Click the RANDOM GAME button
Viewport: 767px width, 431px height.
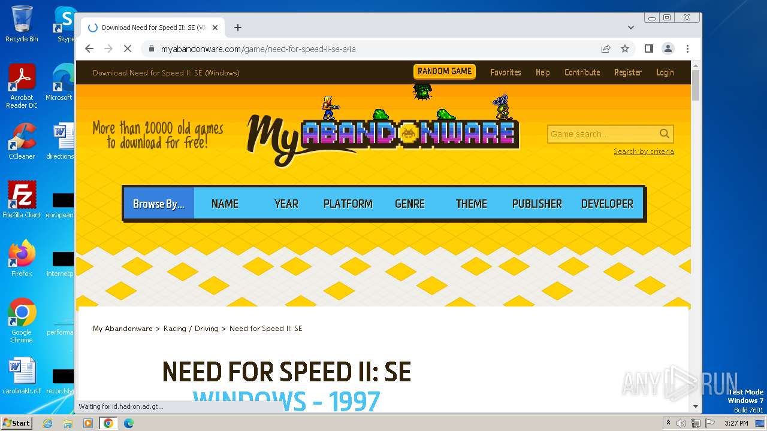[445, 71]
